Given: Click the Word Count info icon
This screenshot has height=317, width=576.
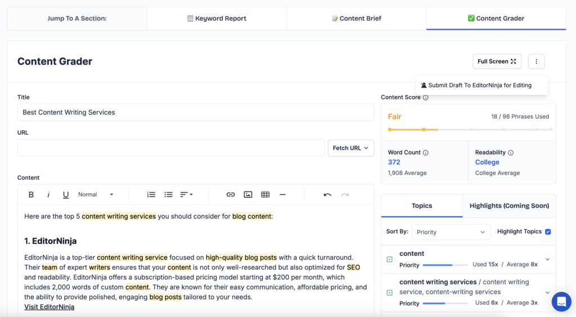Looking at the screenshot, I should coord(425,153).
